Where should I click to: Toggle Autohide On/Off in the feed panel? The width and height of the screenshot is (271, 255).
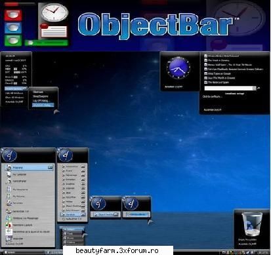click(x=213, y=109)
